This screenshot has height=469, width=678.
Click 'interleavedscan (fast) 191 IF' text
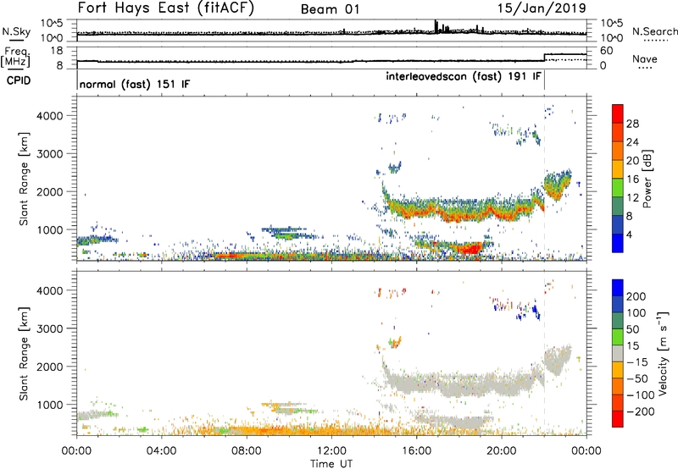click(x=464, y=76)
